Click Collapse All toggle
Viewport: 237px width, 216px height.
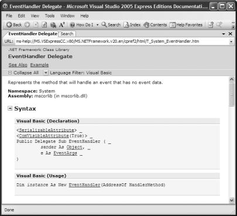(x=23, y=73)
